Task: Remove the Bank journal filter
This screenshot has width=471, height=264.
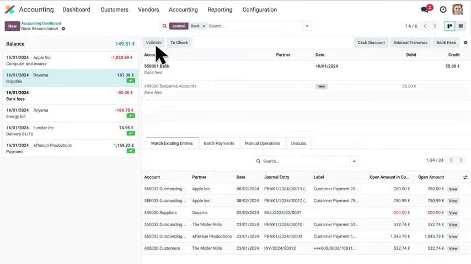Action: [x=204, y=26]
